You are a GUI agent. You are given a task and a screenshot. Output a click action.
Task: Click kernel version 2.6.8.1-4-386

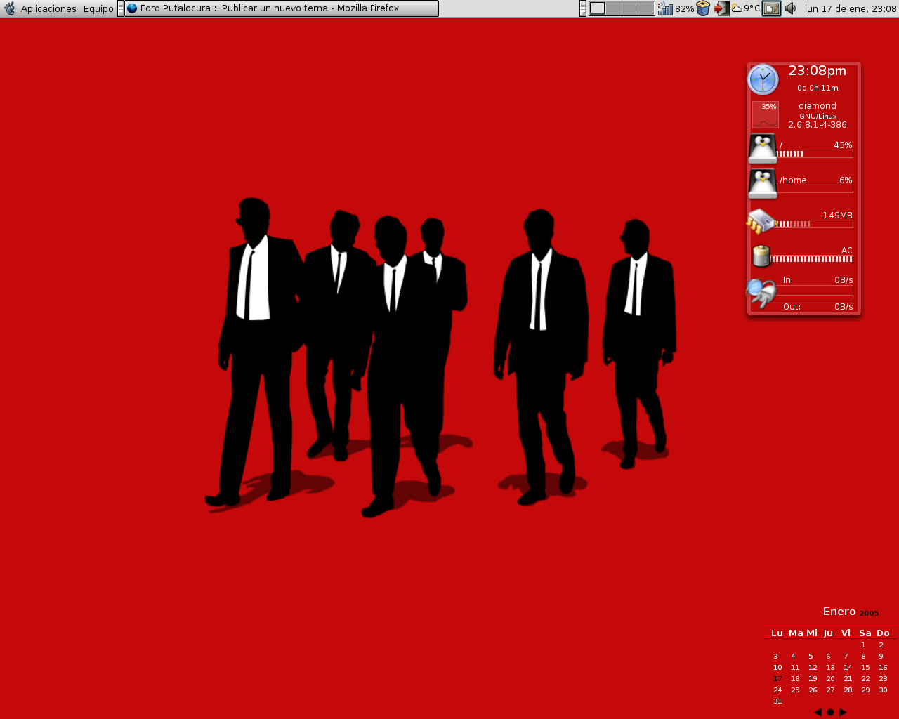[818, 125]
